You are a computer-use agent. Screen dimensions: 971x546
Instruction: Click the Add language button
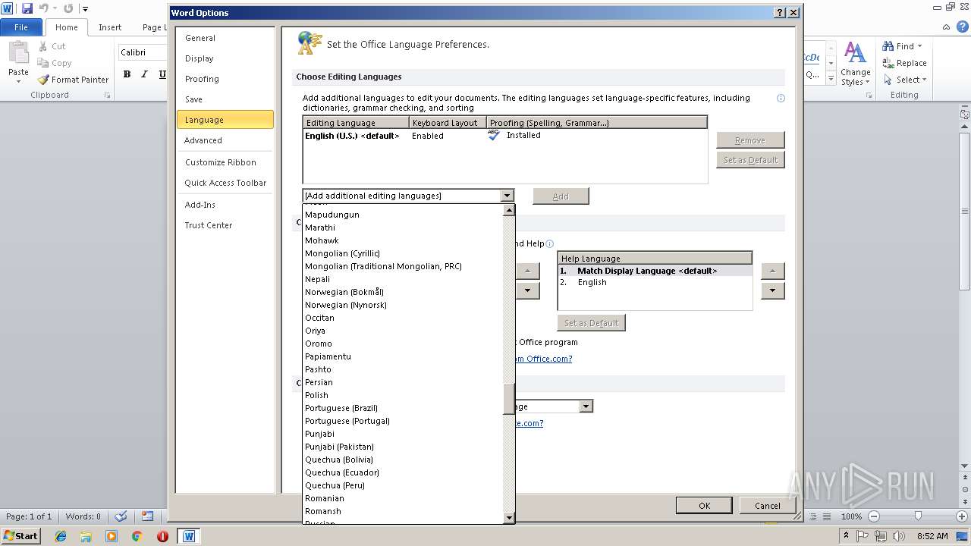click(561, 196)
